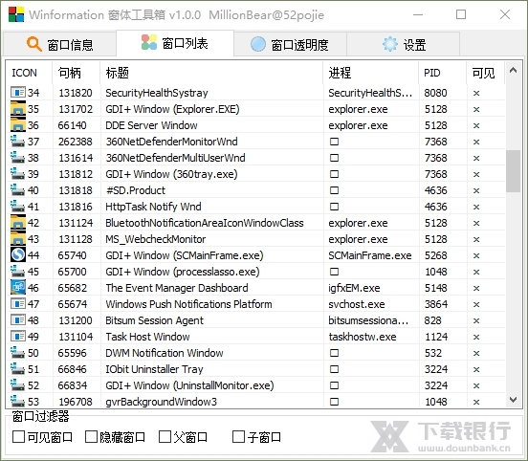
Task: Select Windows Push Notifications Platform title
Action: 188,304
